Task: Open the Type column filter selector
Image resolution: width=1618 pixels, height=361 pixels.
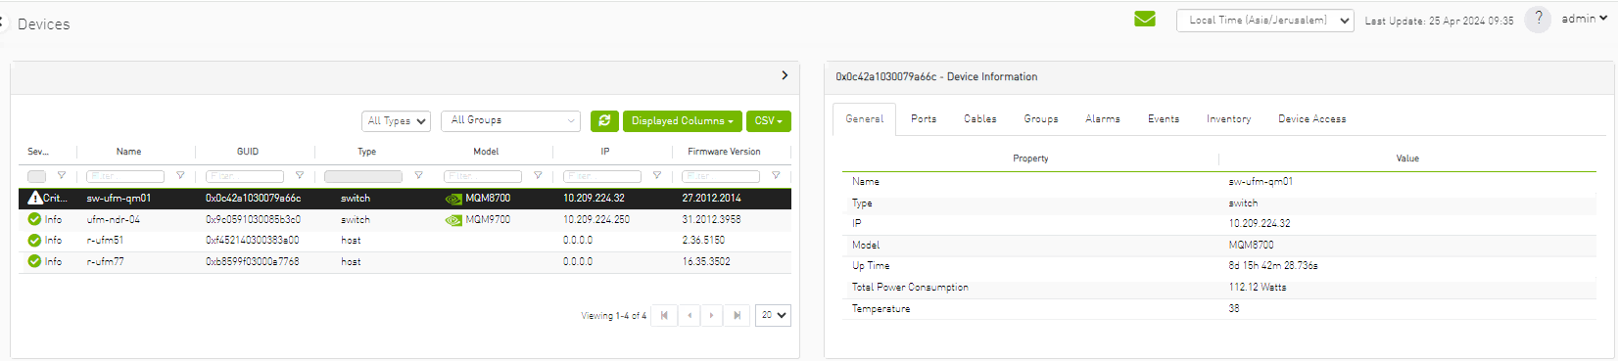Action: (363, 176)
